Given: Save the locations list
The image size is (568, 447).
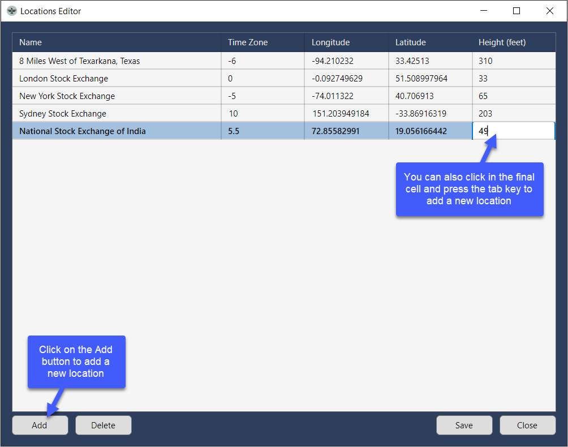Looking at the screenshot, I should [464, 425].
